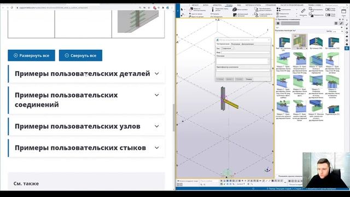Image resolution: width=350 pixels, height=197 pixels.
Task: Click the Описание text area in wizard
Action: (242, 61)
